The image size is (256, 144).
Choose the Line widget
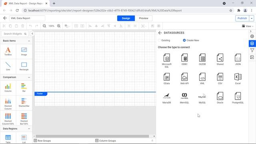click(8, 66)
